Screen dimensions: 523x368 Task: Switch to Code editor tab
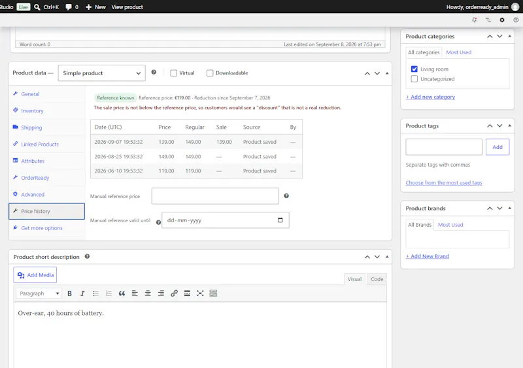pyautogui.click(x=377, y=279)
